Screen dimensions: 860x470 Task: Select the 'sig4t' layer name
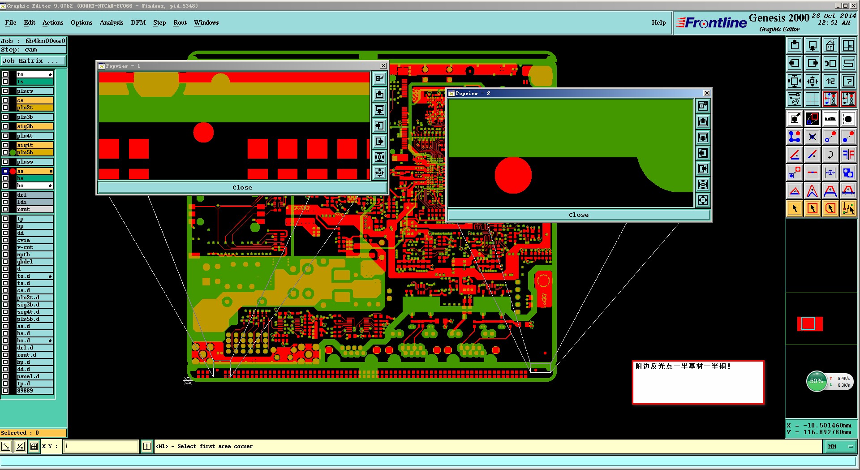point(34,145)
